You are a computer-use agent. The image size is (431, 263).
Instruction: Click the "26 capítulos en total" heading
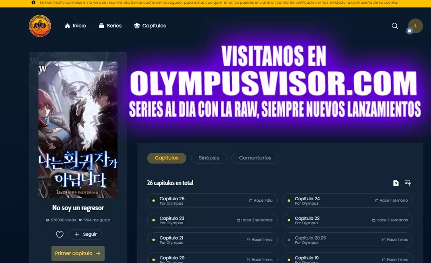coord(170,183)
